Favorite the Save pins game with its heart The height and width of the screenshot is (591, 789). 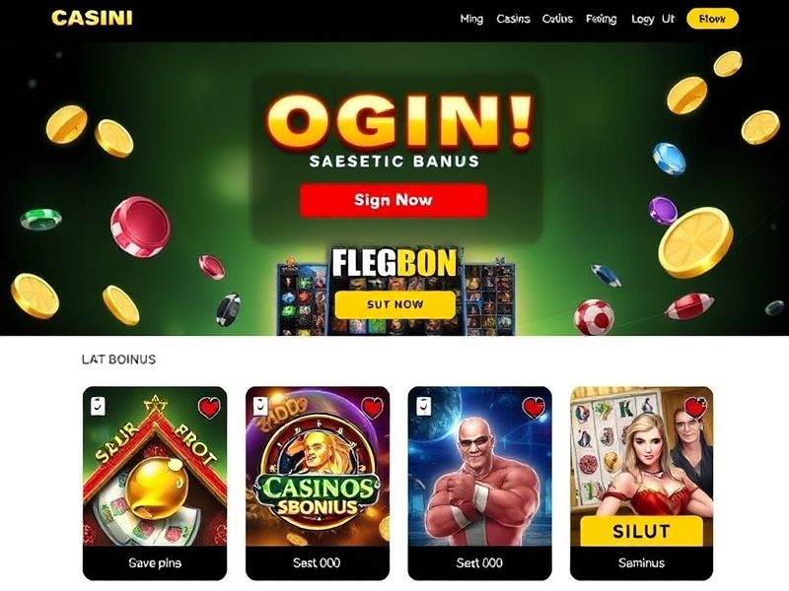tap(209, 408)
